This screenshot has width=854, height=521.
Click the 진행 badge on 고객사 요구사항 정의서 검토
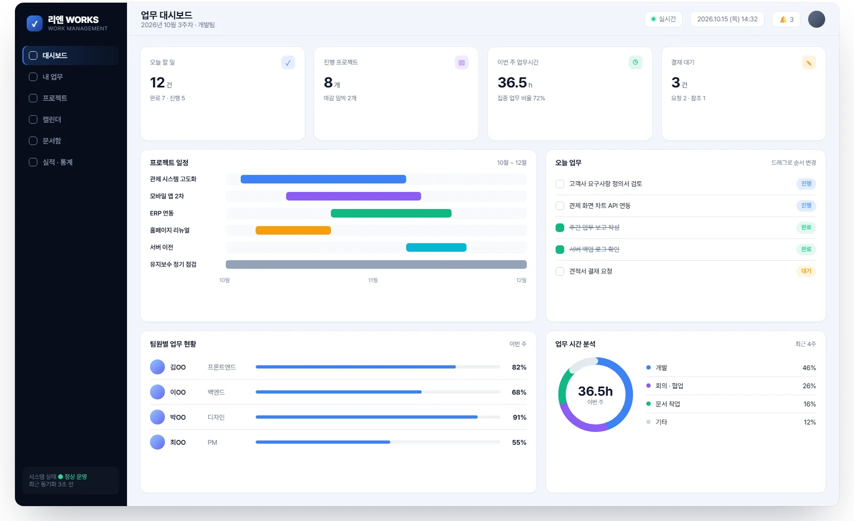(806, 184)
